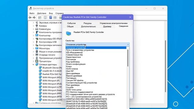This screenshot has height=109, width=194.
Task: Select 'Состояние' in dropdown list
Action: [96, 59]
